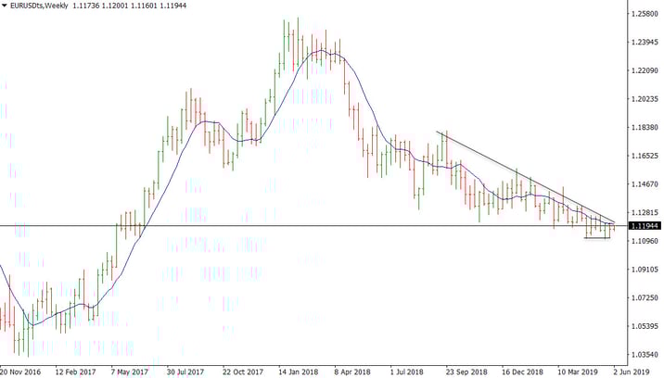Click the 1.10960 price axis label
664x378 pixels.
point(645,241)
